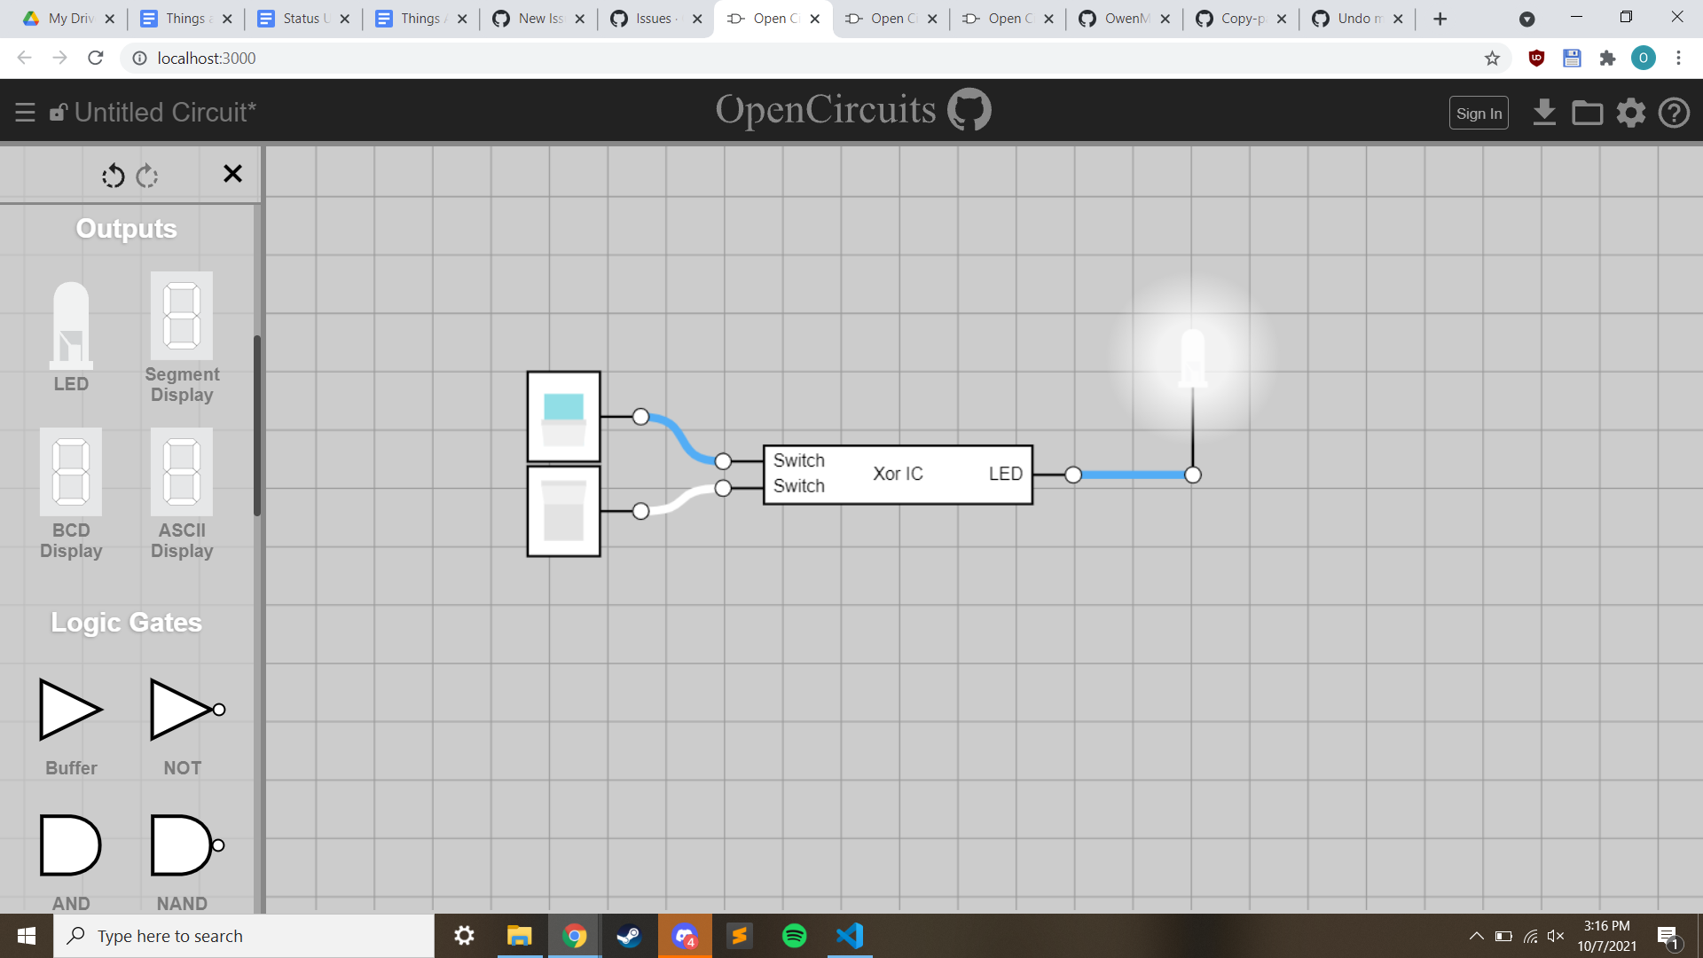
Task: Select the Segment Display component
Action: point(181,315)
